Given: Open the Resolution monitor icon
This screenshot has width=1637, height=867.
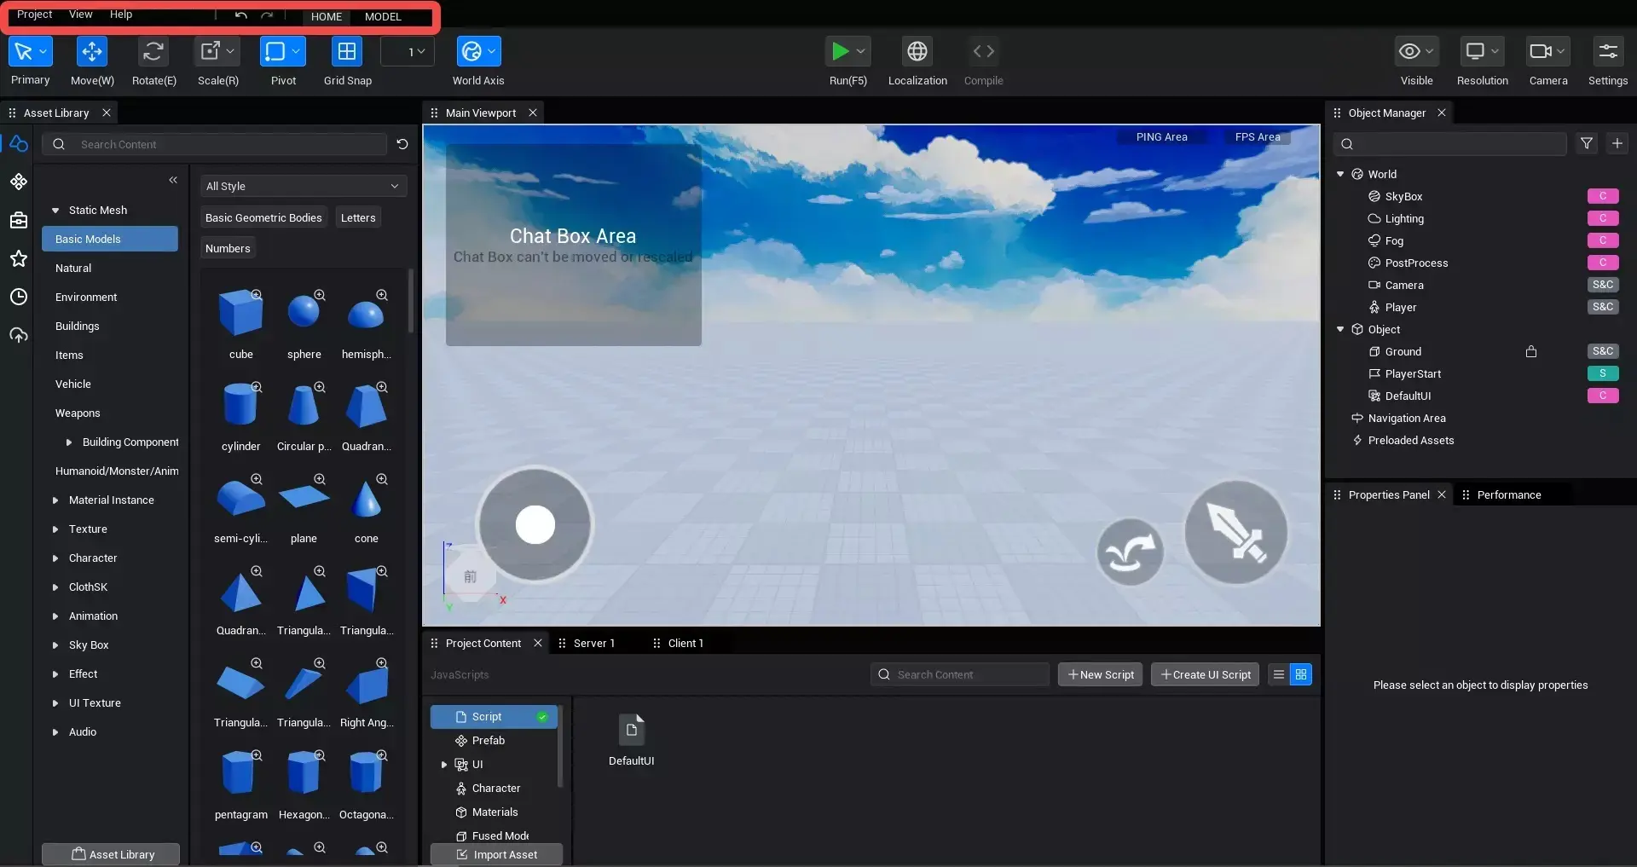Looking at the screenshot, I should coord(1475,51).
